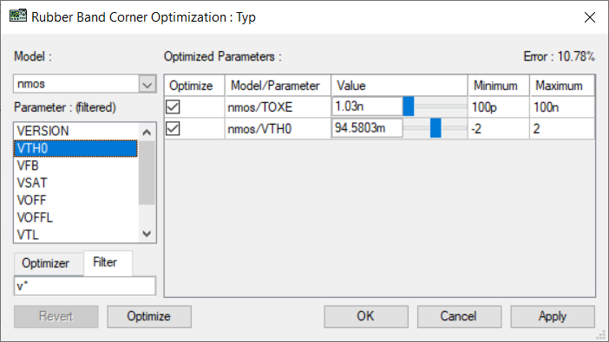Image resolution: width=609 pixels, height=342 pixels.
Task: Click the disabled Revert button
Action: click(x=56, y=316)
